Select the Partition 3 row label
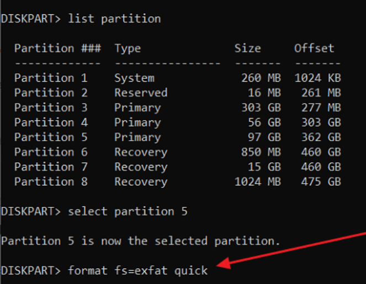The image size is (366, 284). click(51, 108)
